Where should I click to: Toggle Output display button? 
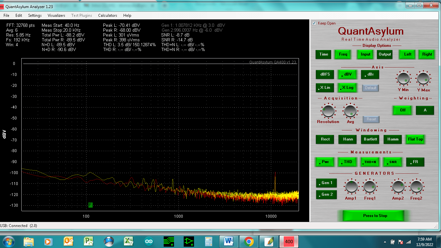pos(385,54)
